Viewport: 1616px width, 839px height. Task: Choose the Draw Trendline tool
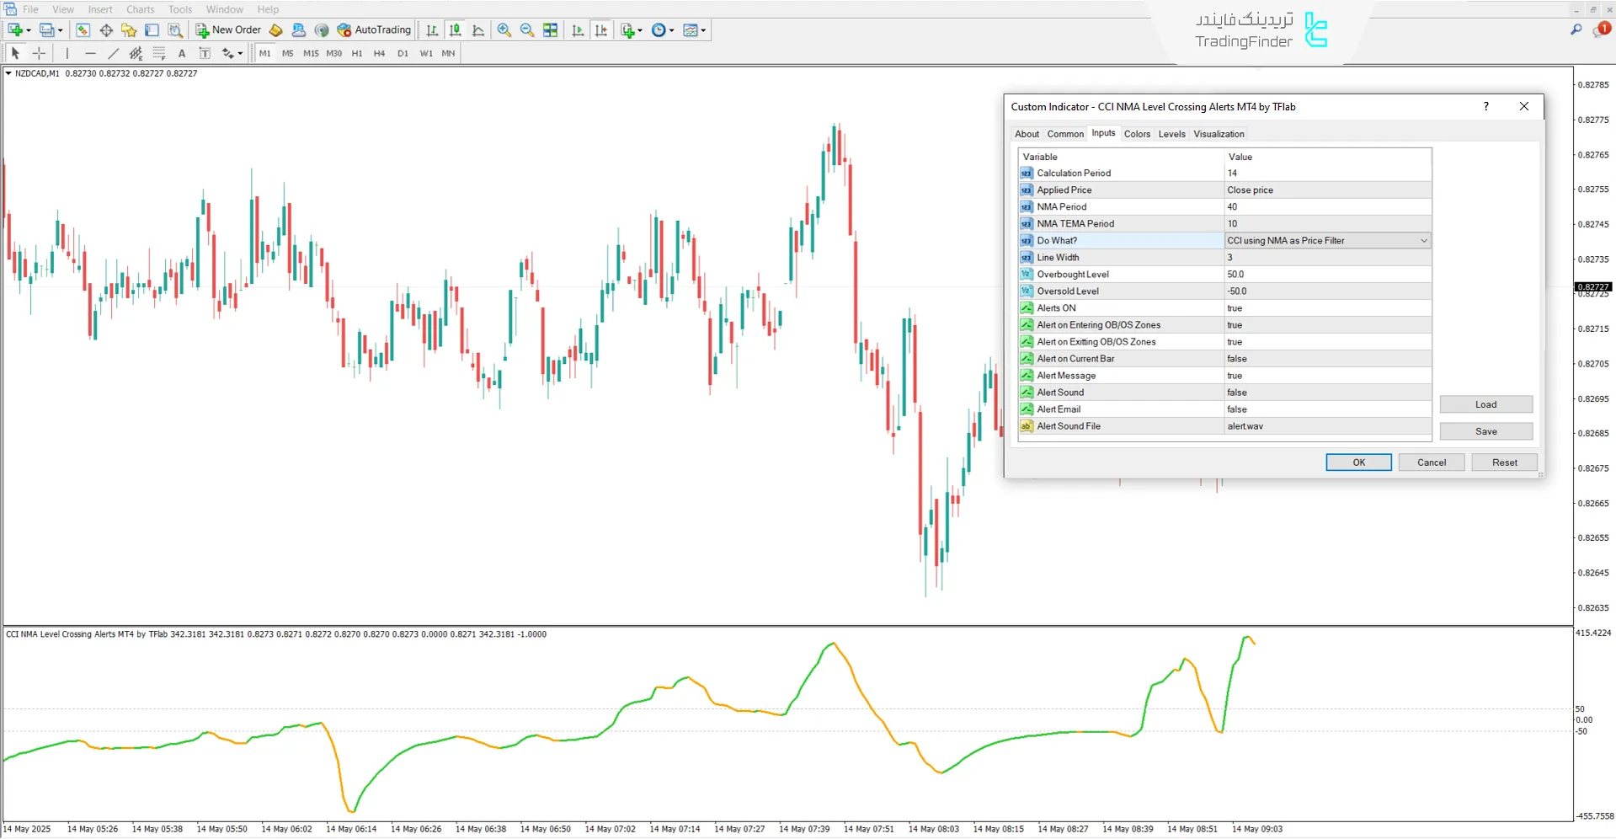click(x=113, y=53)
